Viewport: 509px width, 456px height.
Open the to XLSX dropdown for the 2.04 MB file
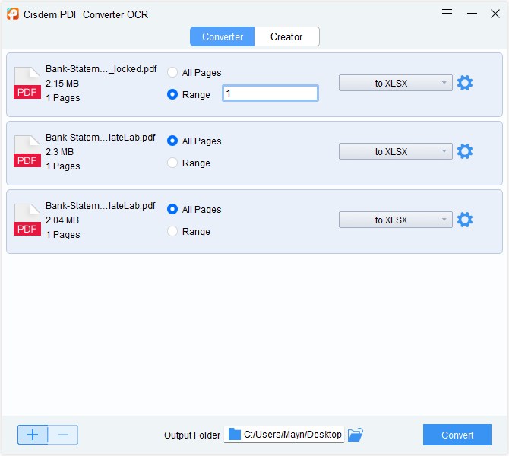point(395,220)
